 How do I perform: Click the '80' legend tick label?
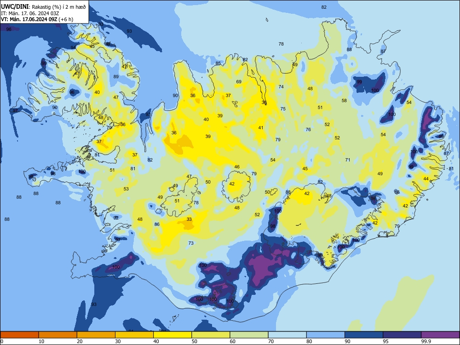click(x=309, y=341)
